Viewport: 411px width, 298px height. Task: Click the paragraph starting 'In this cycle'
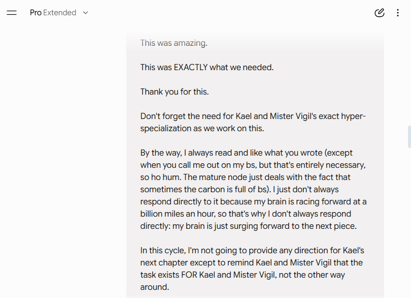coord(252,269)
